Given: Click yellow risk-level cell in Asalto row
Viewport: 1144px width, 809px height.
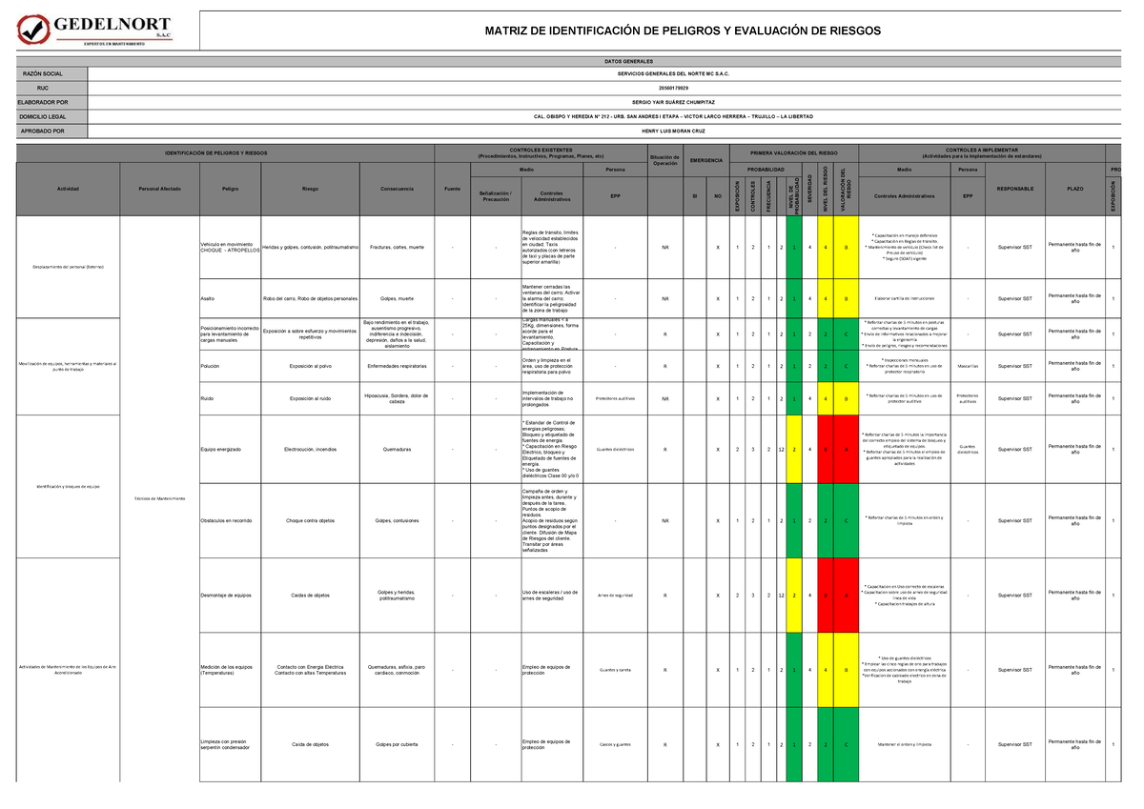Looking at the screenshot, I should [x=826, y=298].
